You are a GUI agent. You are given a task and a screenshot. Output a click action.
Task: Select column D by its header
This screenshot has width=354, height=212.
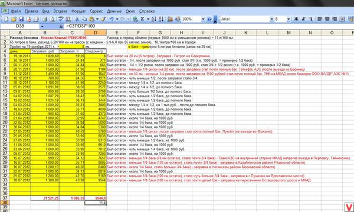pos(96,32)
